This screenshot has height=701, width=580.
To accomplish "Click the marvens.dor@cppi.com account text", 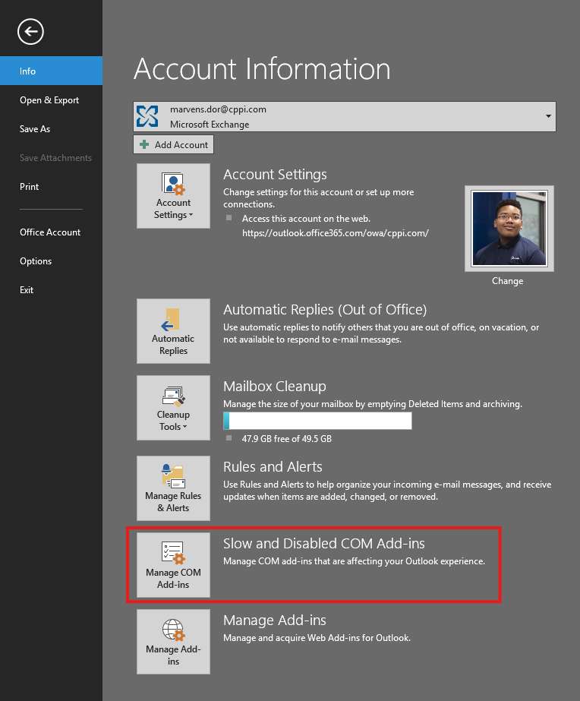I will pyautogui.click(x=218, y=109).
